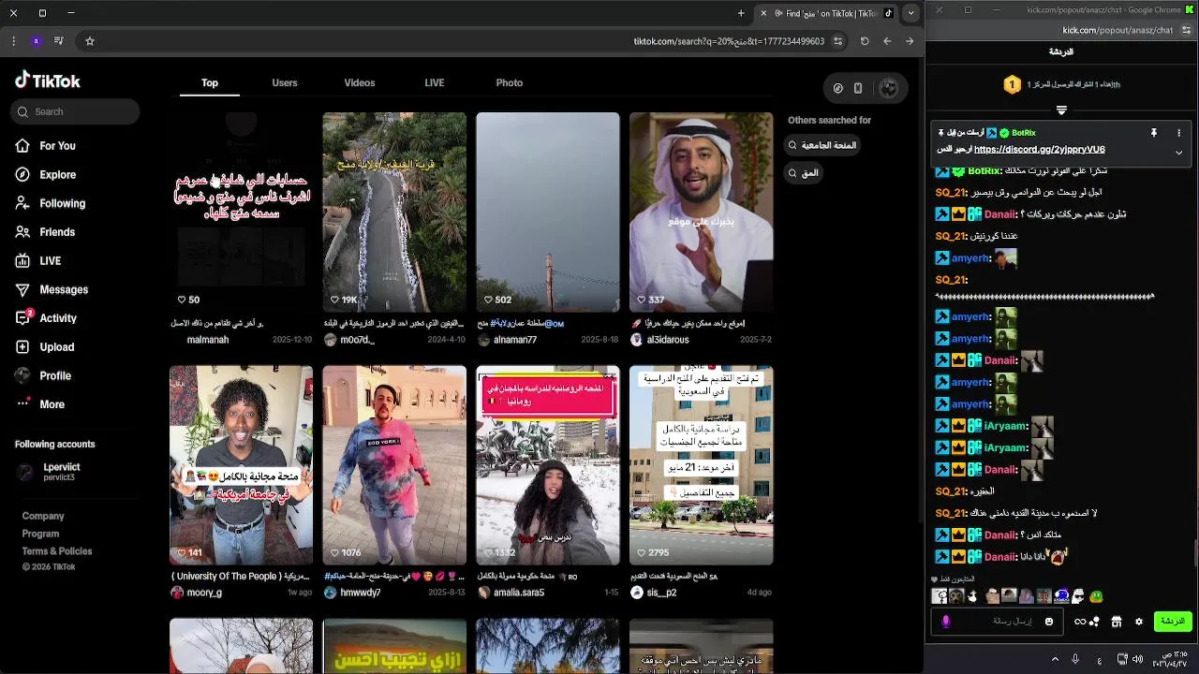Open the video by malmanah
The image size is (1199, 674).
(241, 212)
